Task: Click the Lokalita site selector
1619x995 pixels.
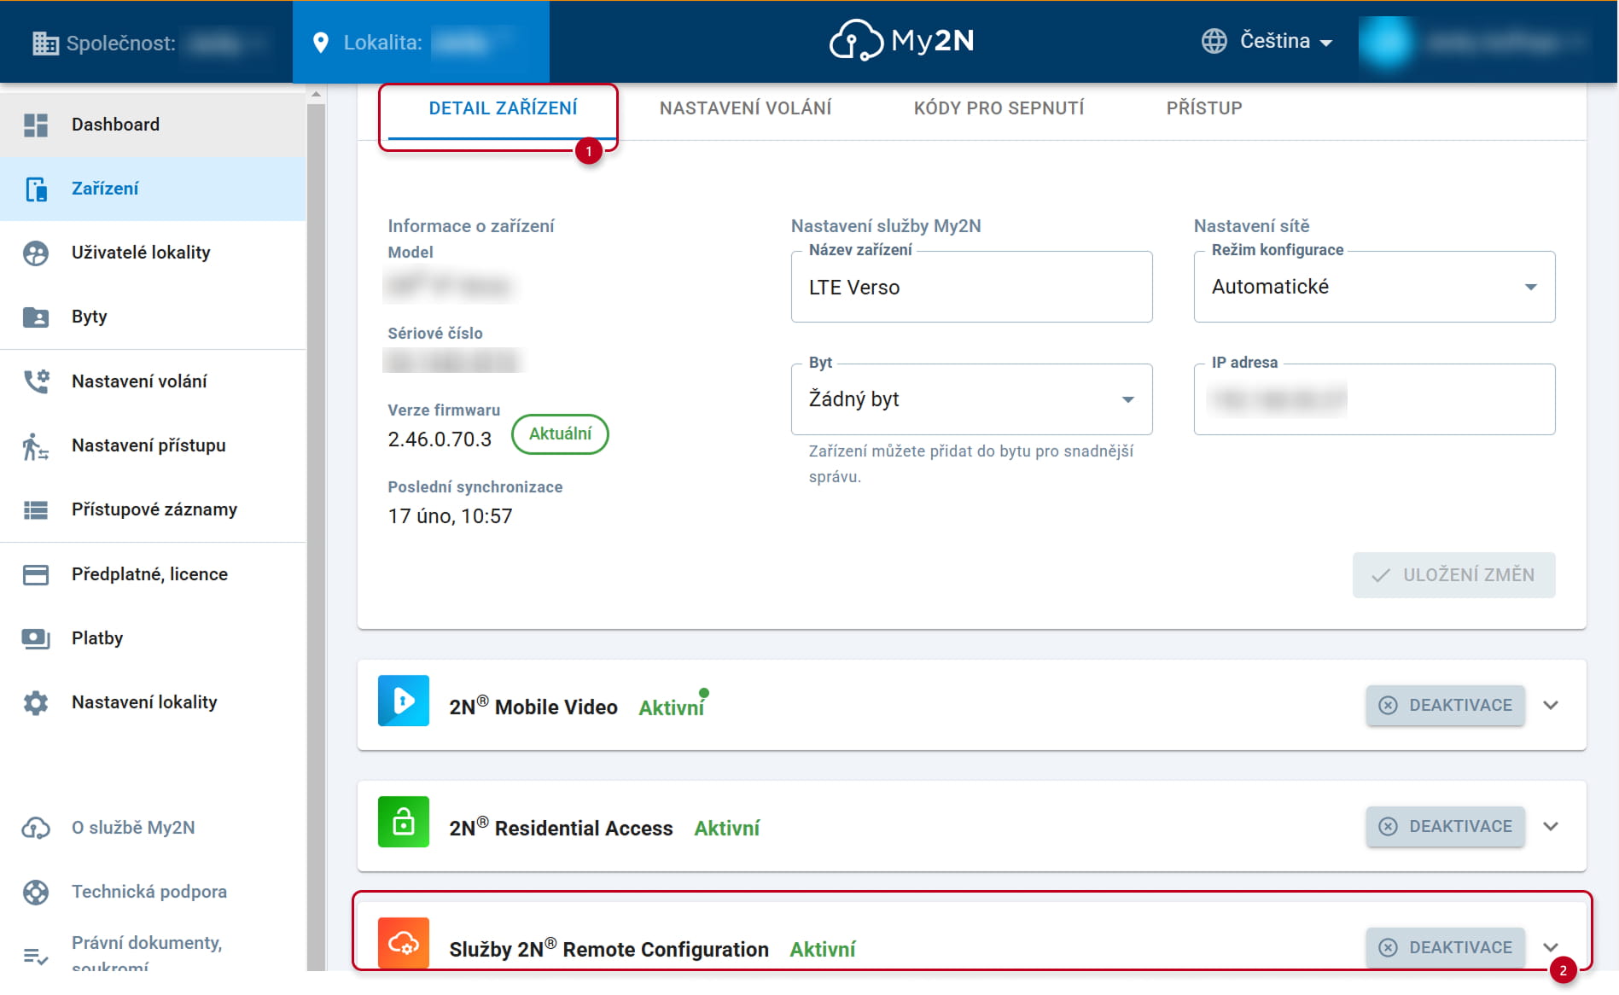Action: click(421, 43)
